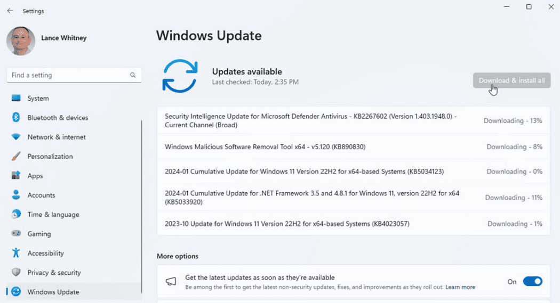Select Windows Update in the sidebar

53,292
